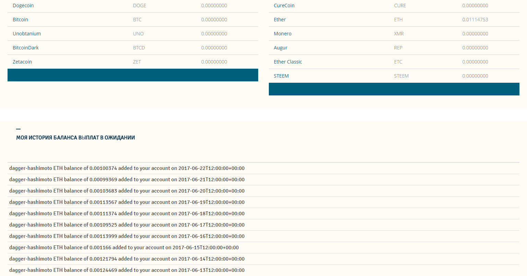Select the ETH ticker symbol
The image size is (527, 276).
point(398,20)
